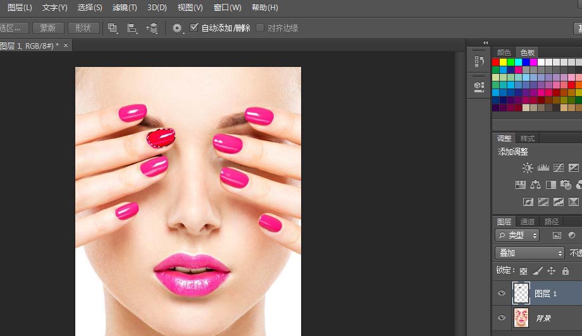582x336 pixels.
Task: Lock all padlock icon
Action: point(566,271)
